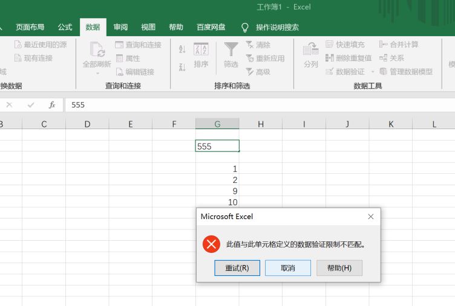Select column F header
Viewport: 455px width, 306px height.
click(x=174, y=124)
